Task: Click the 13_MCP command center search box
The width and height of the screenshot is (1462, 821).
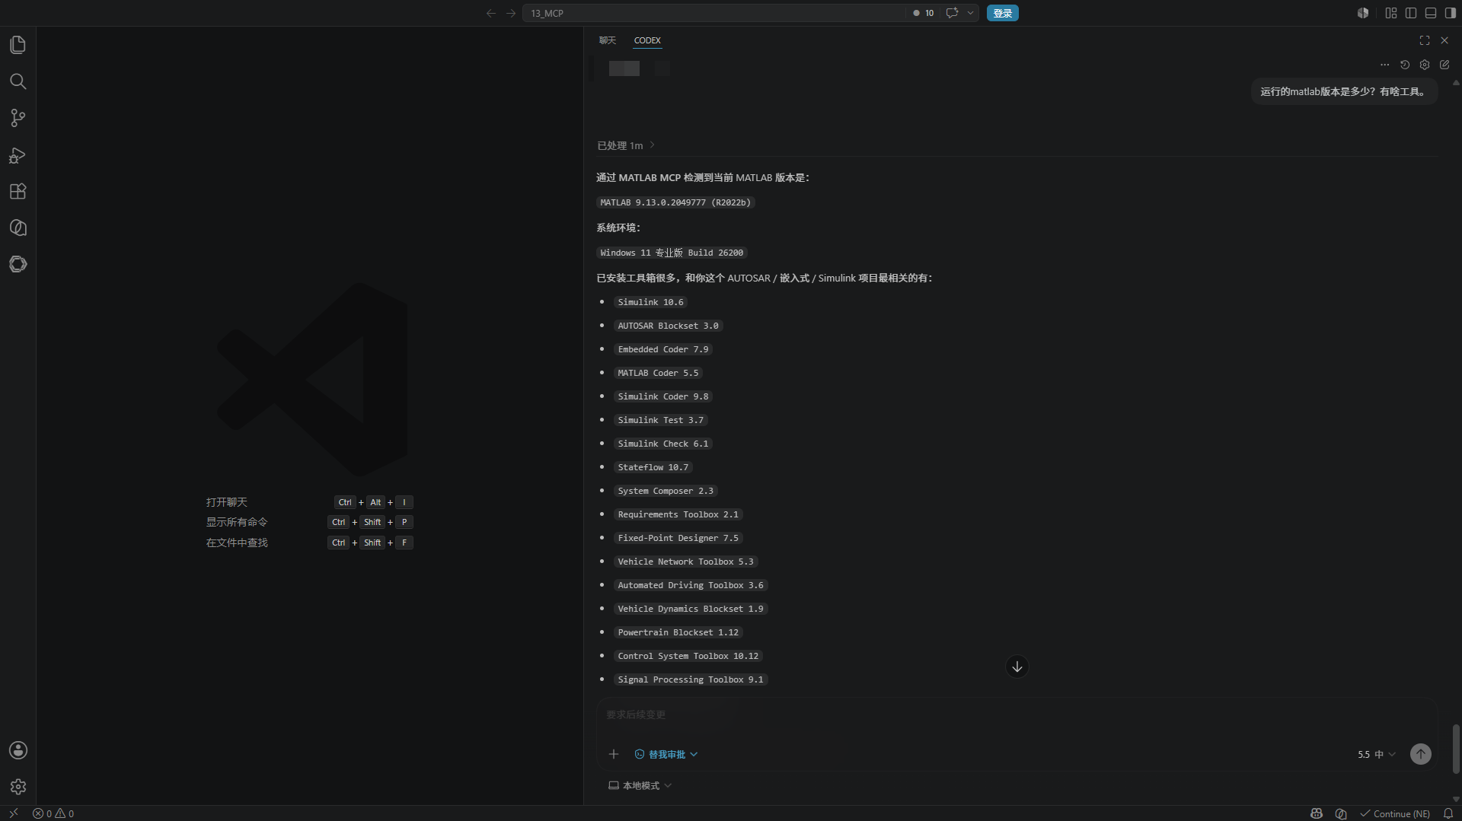Action: (x=714, y=13)
